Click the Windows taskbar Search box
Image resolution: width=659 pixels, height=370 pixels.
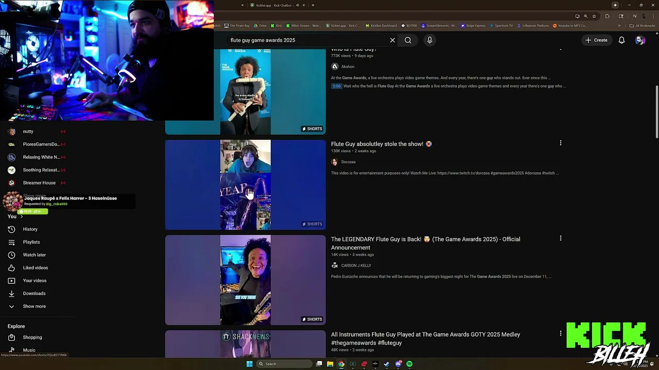(x=285, y=364)
